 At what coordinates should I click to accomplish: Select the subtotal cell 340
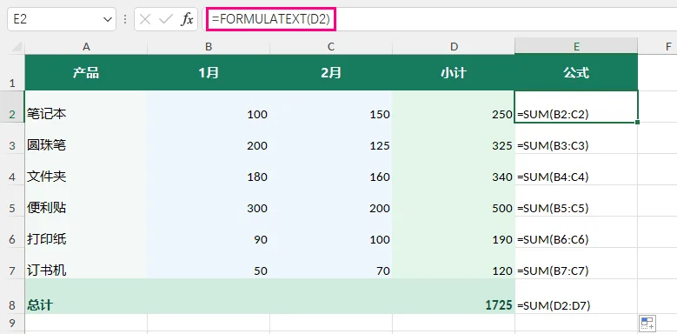tap(454, 170)
